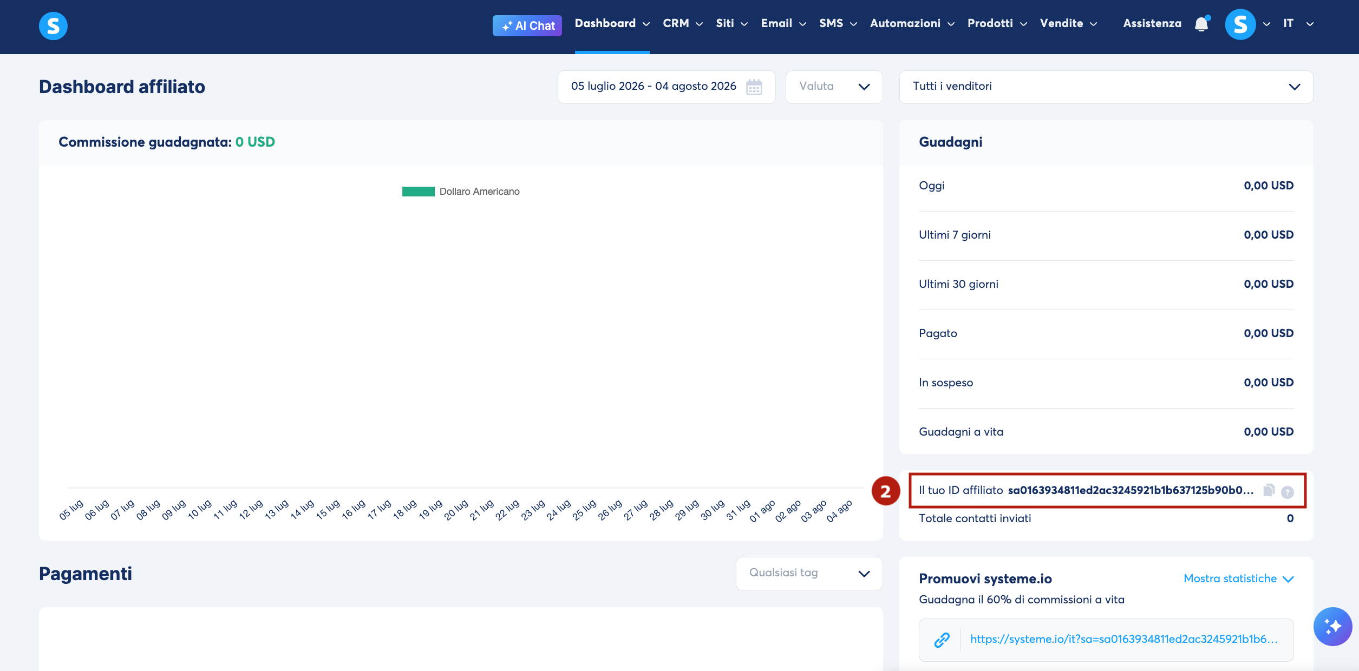
Task: Open the Automazioni menu
Action: tap(912, 23)
